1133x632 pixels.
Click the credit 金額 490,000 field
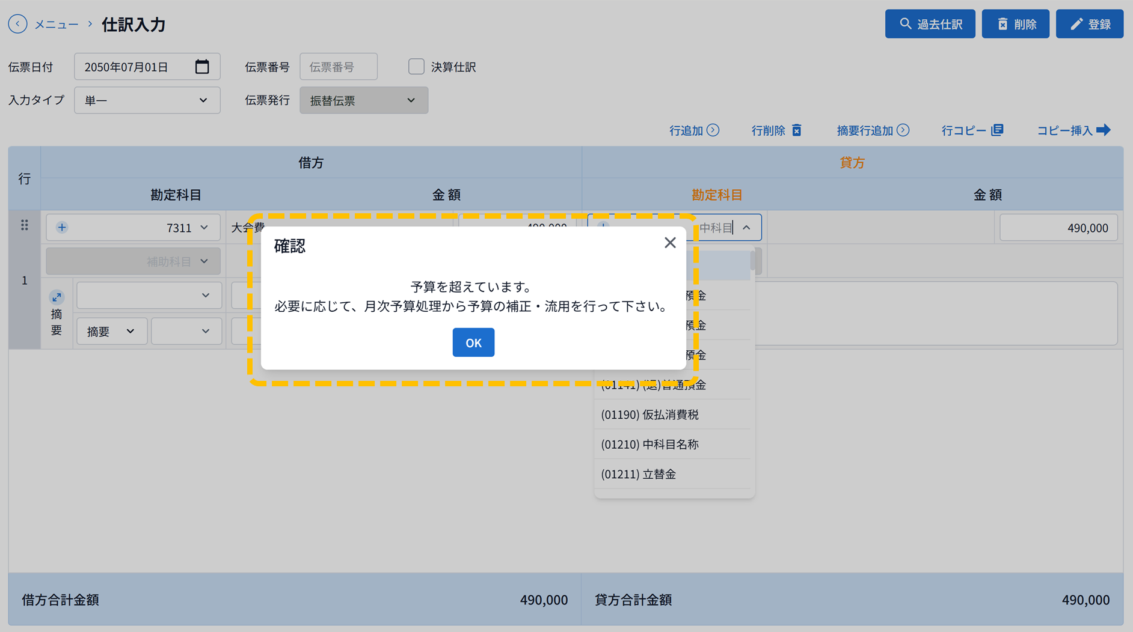point(1058,228)
